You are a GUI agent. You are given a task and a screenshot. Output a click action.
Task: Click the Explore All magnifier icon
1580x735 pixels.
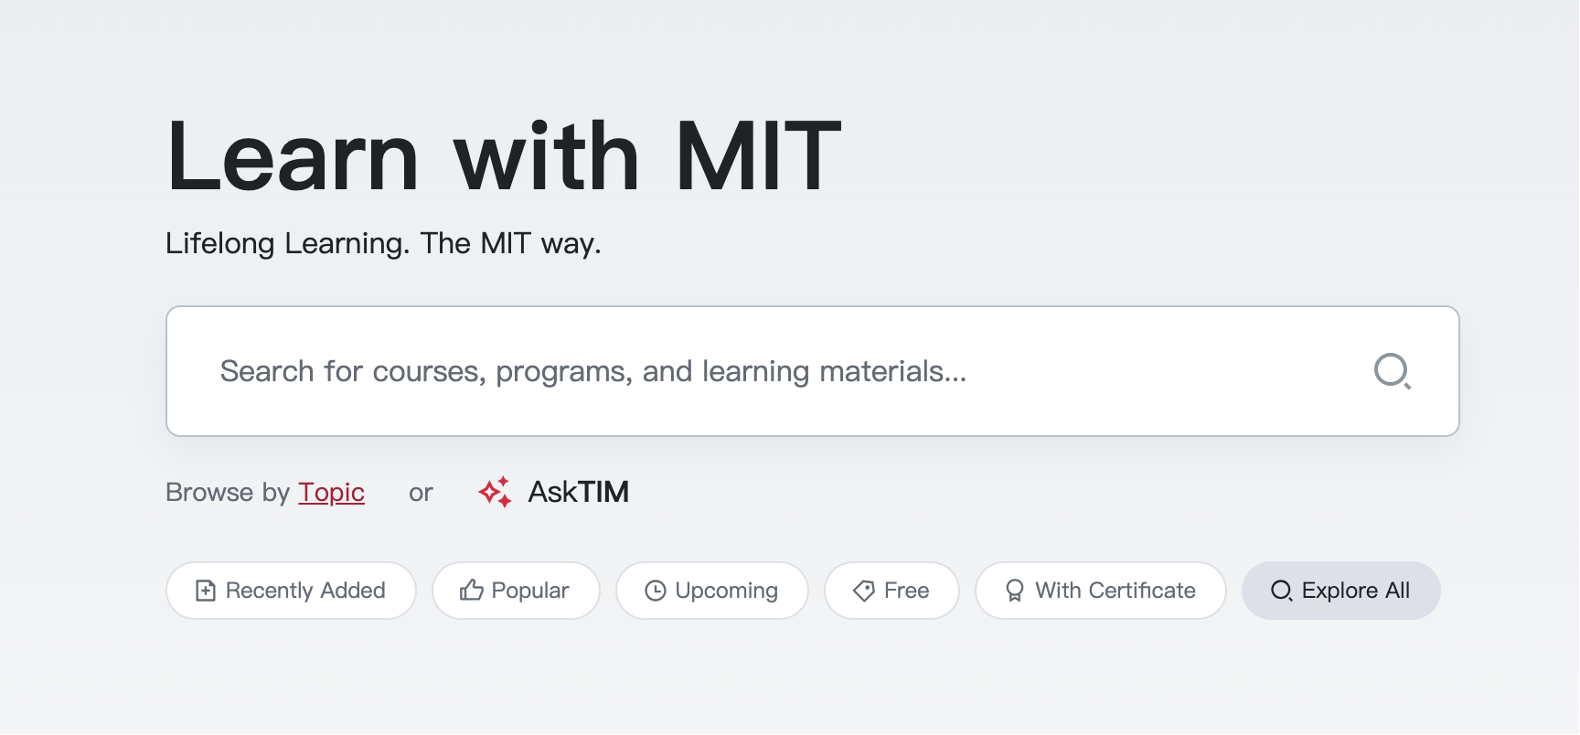pyautogui.click(x=1281, y=591)
